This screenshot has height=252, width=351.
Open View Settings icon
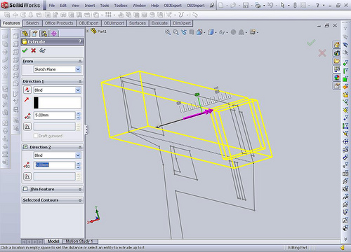[253, 32]
